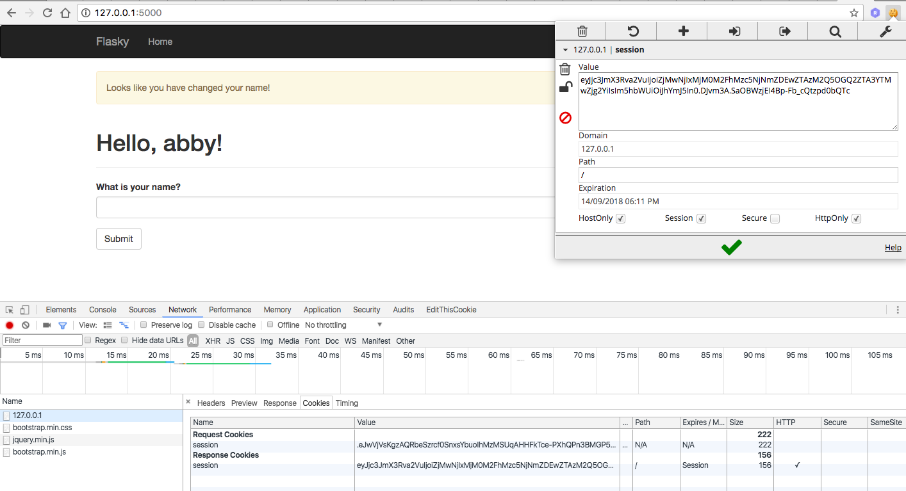Viewport: 906px width, 491px height.
Task: Click the import cookies icon
Action: coord(734,31)
